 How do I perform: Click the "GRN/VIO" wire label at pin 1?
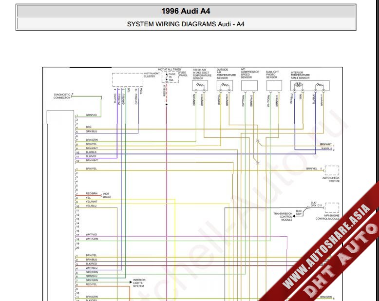click(x=91, y=115)
